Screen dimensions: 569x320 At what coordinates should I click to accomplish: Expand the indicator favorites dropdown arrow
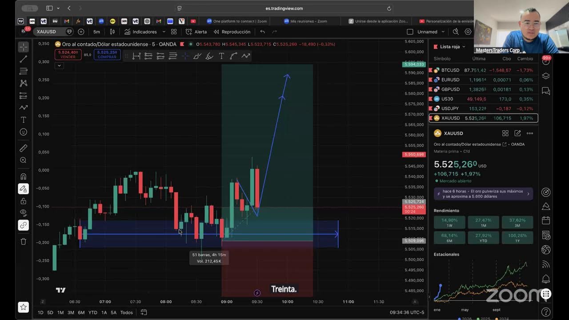[x=164, y=32]
